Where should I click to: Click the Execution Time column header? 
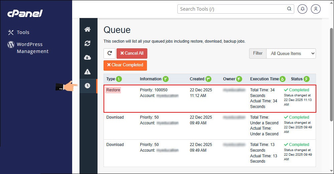[264, 79]
